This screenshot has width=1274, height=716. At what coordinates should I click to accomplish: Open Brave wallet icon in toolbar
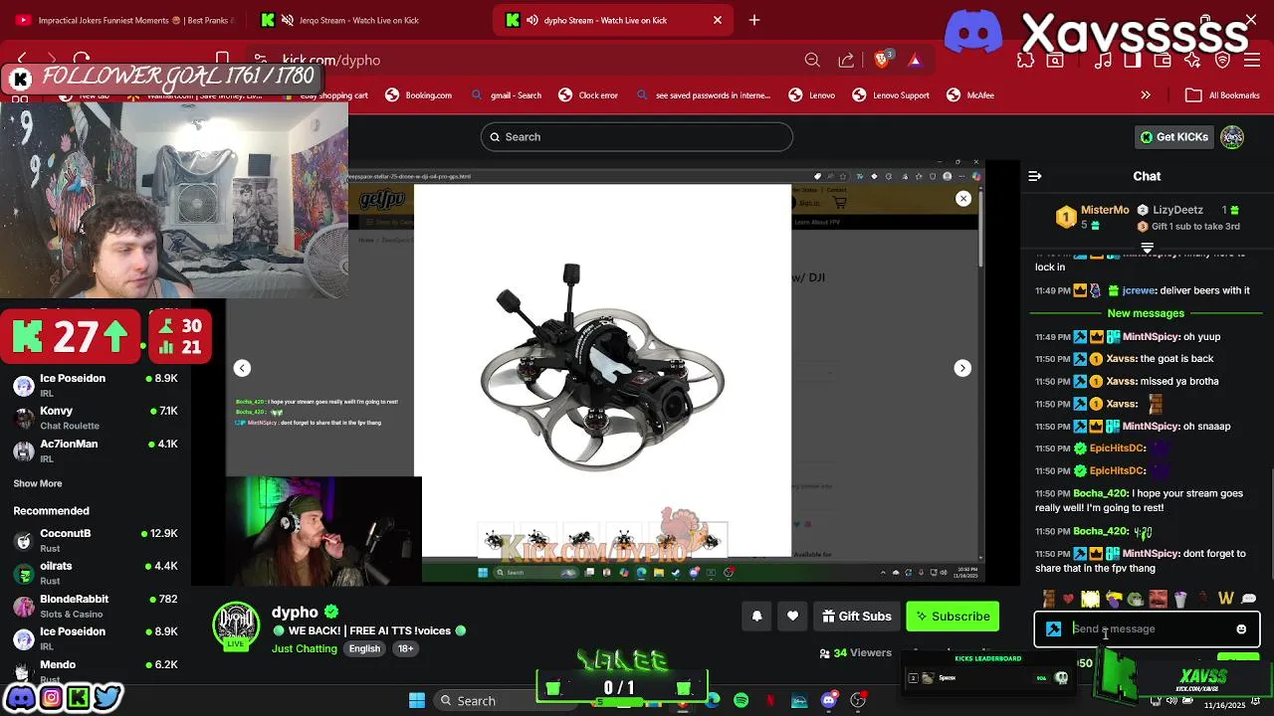1162,60
